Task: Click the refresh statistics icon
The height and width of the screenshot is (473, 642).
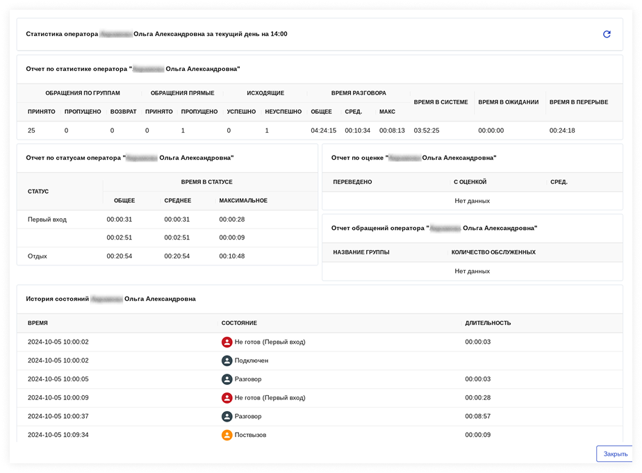Action: (x=607, y=34)
